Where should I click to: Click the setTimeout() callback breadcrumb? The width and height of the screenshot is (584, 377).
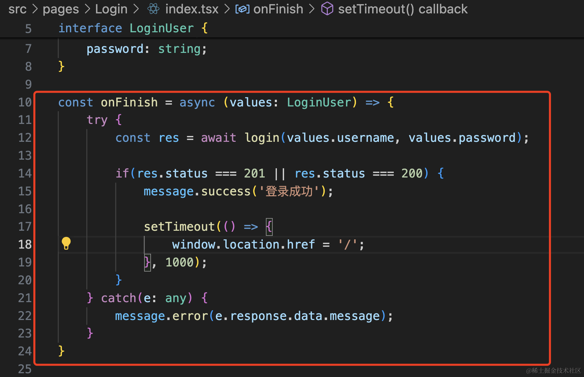coord(403,9)
